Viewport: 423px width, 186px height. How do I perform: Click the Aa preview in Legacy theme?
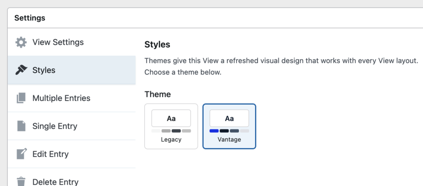[171, 118]
